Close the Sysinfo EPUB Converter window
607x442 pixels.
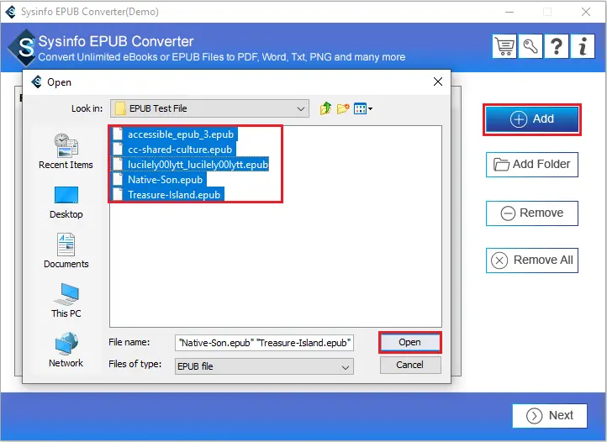tap(586, 12)
